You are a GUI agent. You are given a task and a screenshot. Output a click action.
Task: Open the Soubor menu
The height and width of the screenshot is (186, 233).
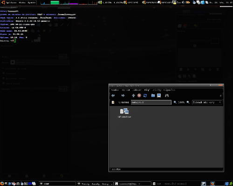[115, 90]
